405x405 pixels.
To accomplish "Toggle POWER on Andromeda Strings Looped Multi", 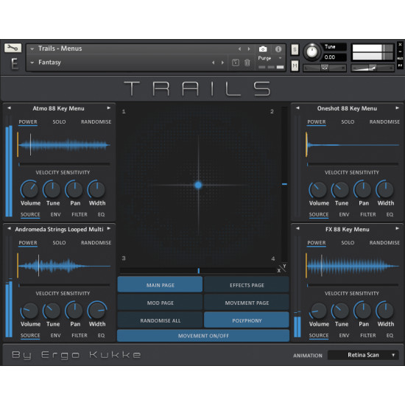I will (x=28, y=243).
